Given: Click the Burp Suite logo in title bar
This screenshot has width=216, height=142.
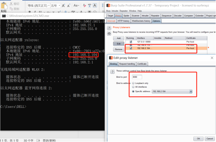Looking at the screenshot, I should tap(108, 5).
